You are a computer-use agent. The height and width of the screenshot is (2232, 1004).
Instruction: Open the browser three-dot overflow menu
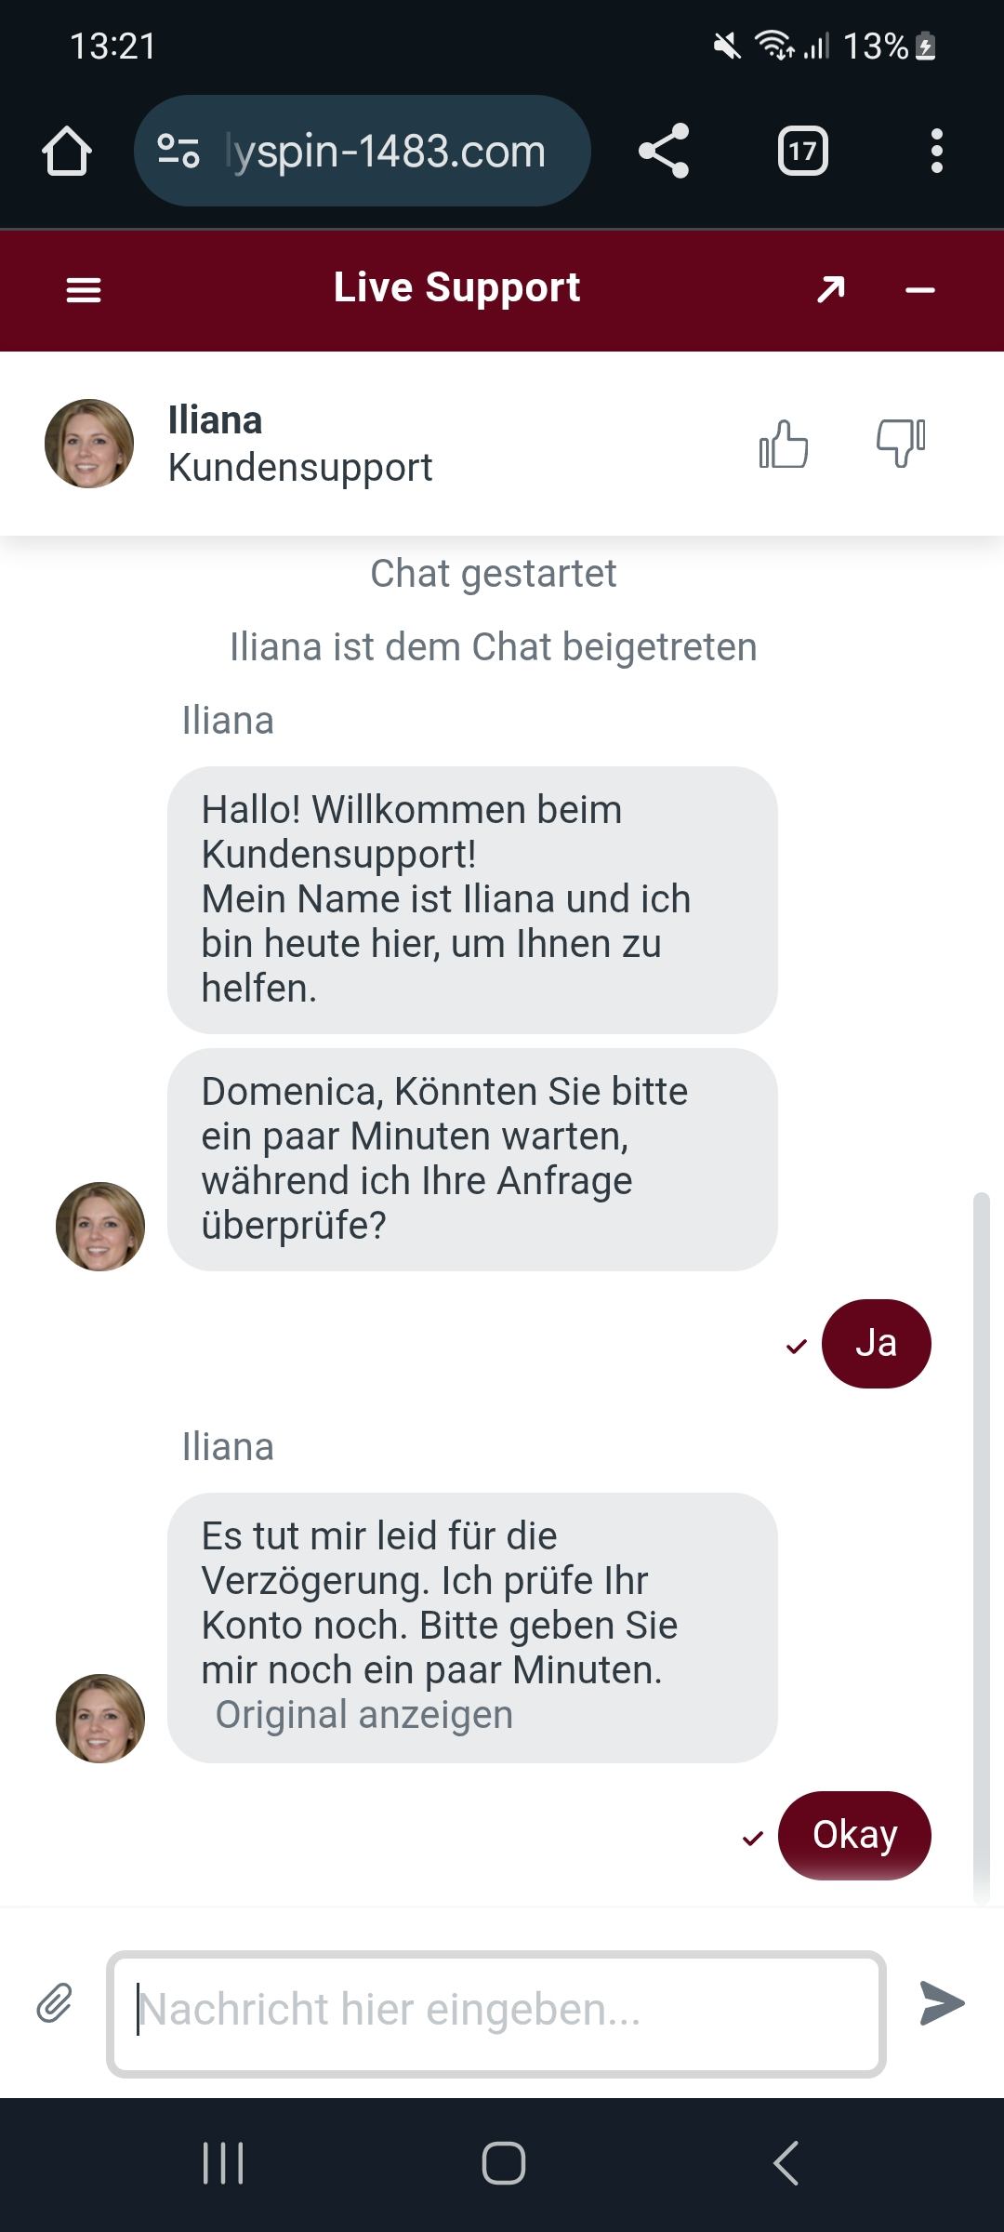[x=936, y=151]
